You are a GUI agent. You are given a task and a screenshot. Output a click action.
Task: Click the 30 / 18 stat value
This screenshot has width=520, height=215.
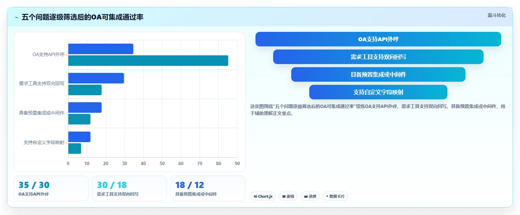point(112,185)
